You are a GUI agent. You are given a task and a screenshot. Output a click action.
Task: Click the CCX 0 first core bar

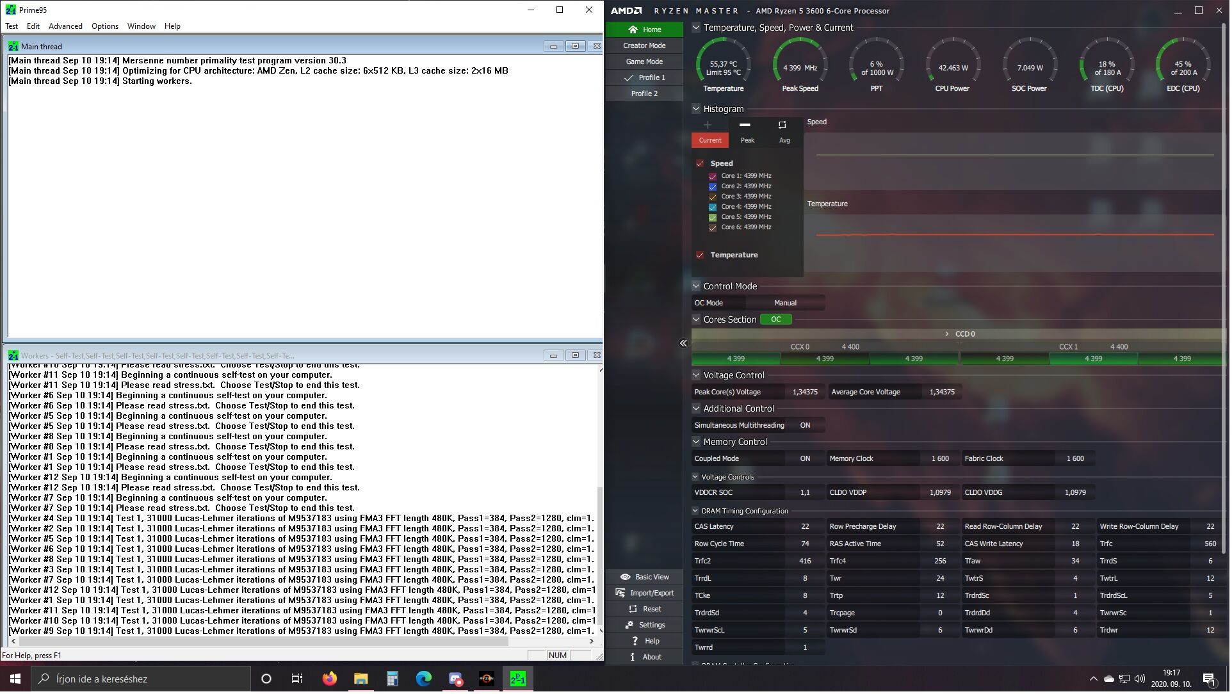coord(737,360)
